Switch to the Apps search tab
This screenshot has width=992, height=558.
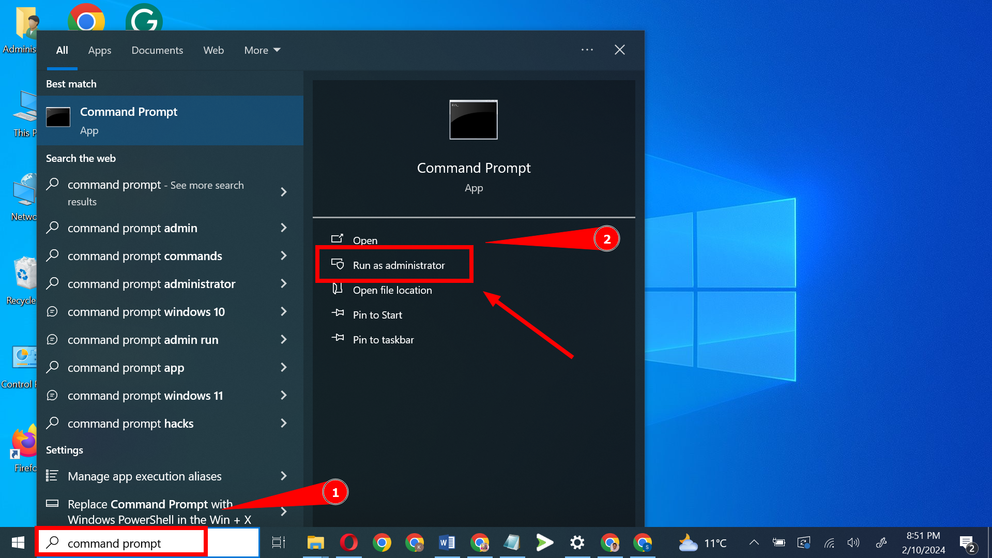[99, 50]
